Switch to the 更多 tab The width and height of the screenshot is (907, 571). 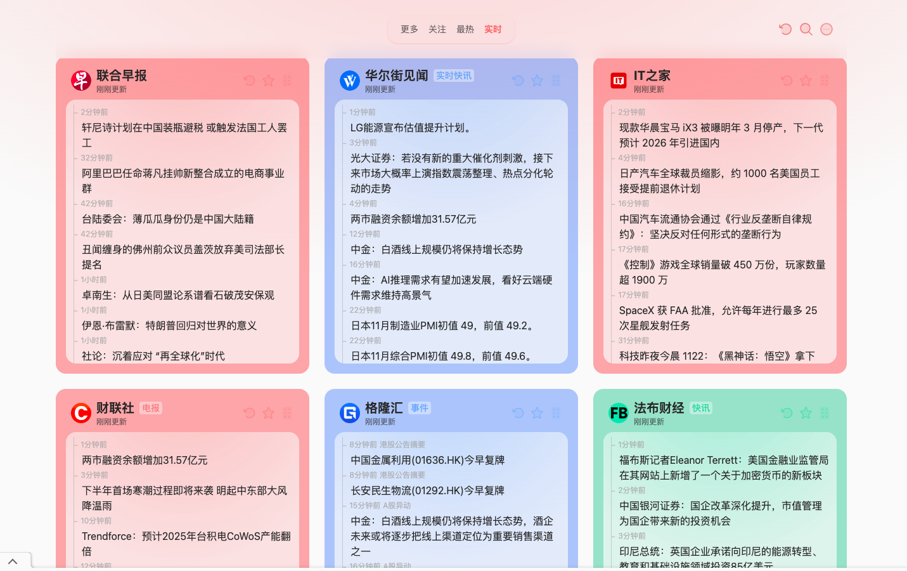409,29
